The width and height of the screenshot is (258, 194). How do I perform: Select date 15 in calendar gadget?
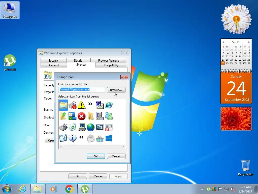coord(244,56)
